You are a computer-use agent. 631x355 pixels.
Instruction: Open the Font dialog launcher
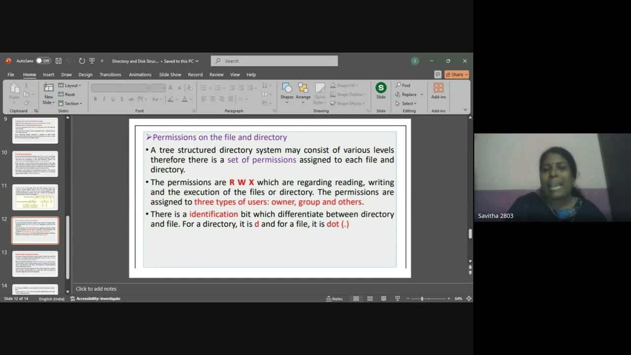[194, 111]
